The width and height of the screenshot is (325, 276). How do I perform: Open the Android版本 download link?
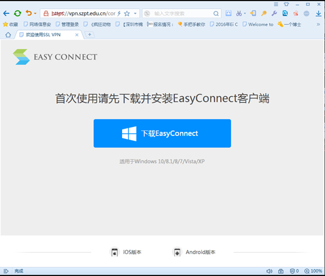[x=194, y=252]
